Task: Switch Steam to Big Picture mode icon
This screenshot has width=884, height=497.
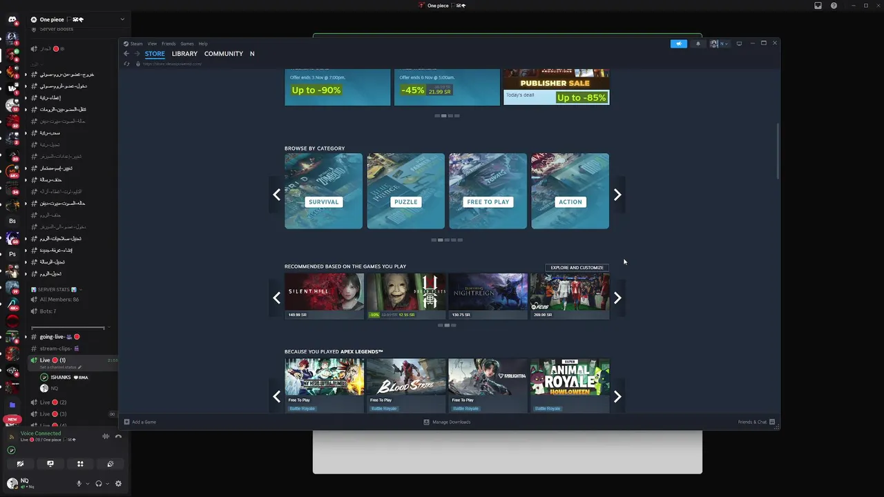Action: click(x=739, y=43)
